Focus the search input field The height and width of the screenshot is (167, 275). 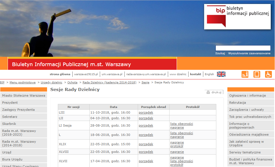tap(243, 48)
